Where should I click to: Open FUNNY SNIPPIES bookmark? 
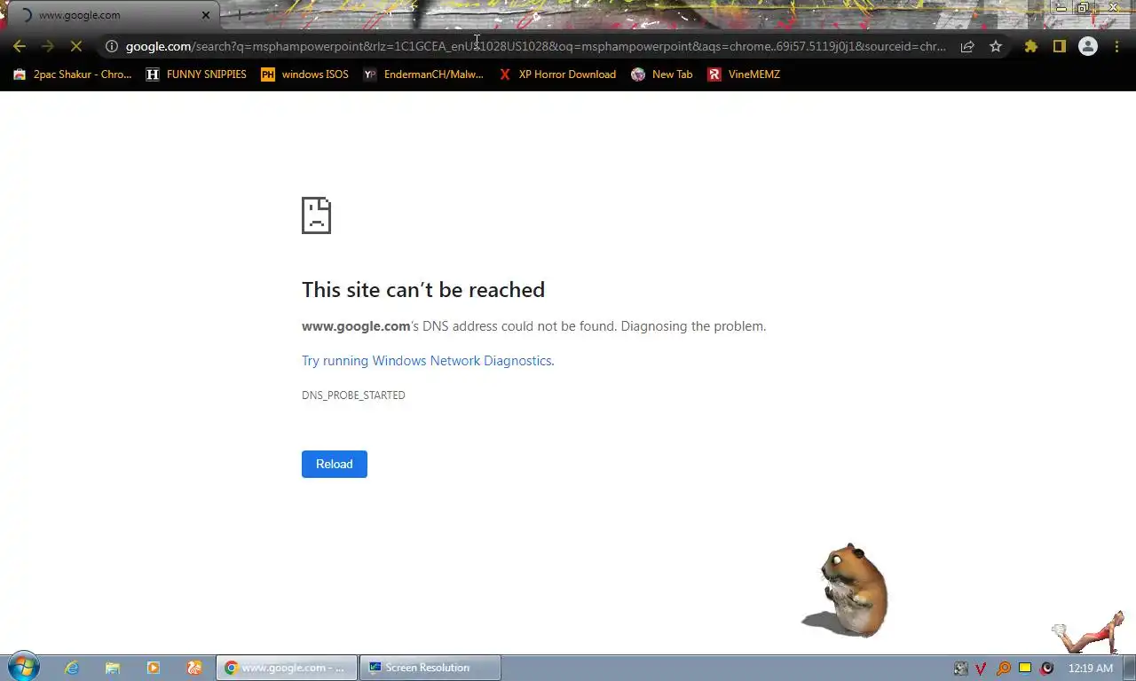[196, 74]
